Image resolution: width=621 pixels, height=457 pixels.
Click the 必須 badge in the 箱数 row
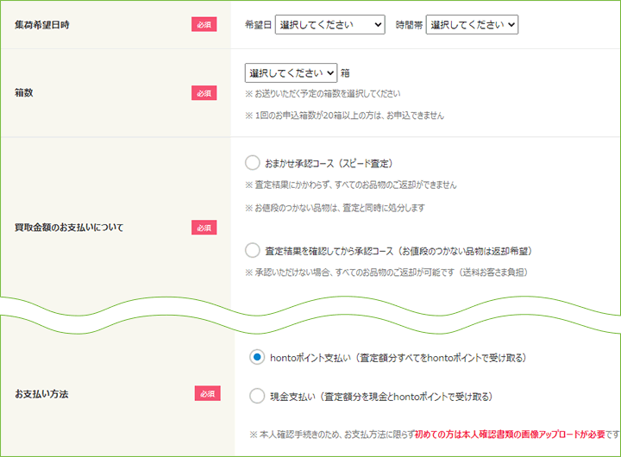(x=204, y=93)
